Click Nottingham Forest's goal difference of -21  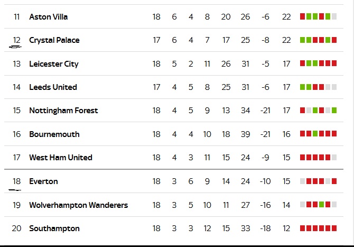(265, 111)
